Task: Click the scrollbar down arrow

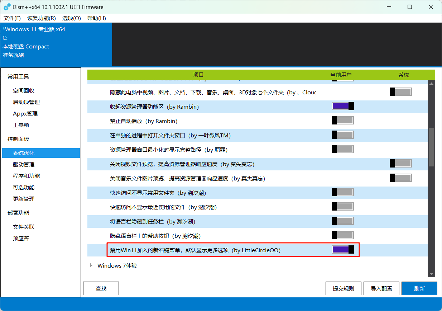Action: [x=431, y=274]
